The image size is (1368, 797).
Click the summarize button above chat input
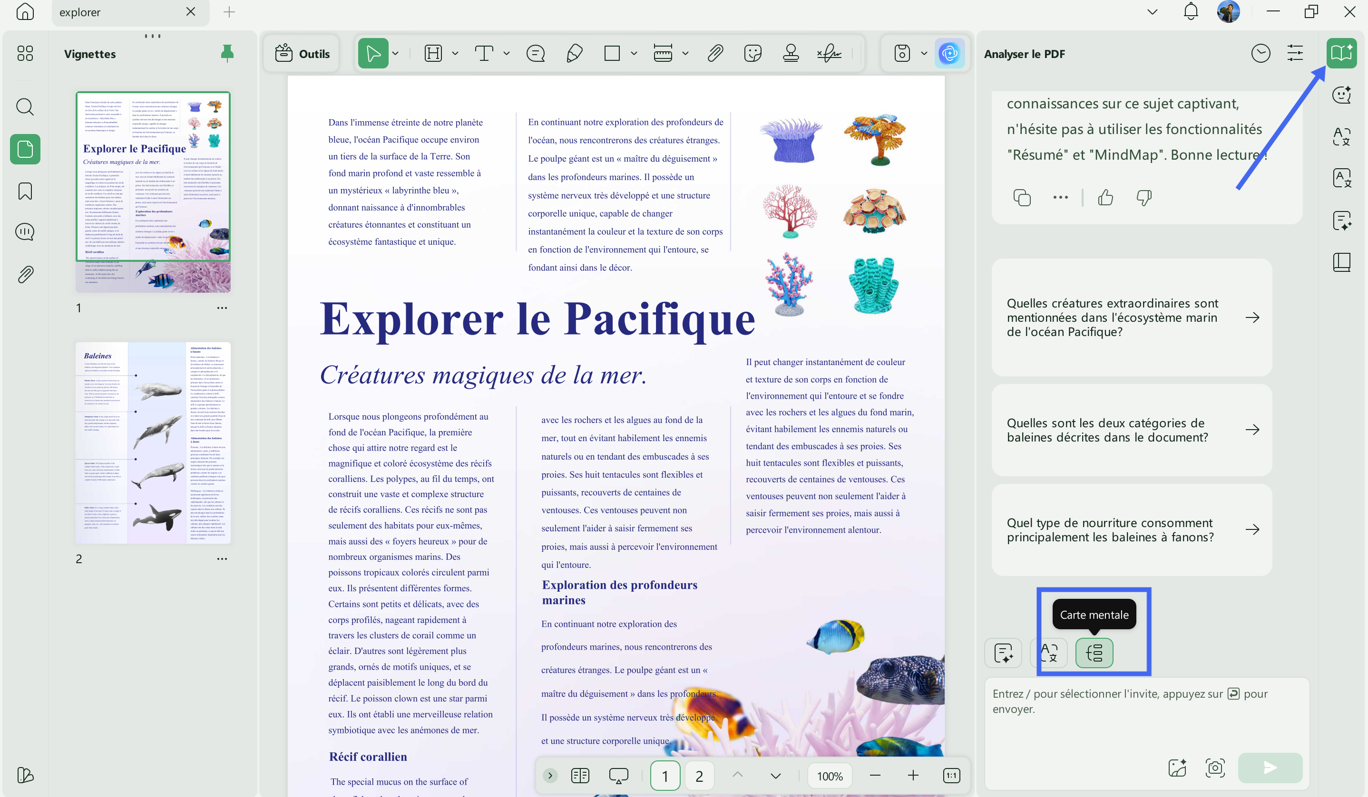coord(1003,652)
